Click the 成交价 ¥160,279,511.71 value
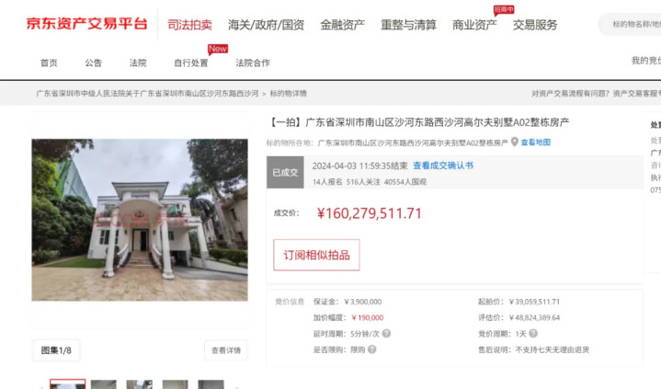Screen dimensions: 661x389 point(369,213)
